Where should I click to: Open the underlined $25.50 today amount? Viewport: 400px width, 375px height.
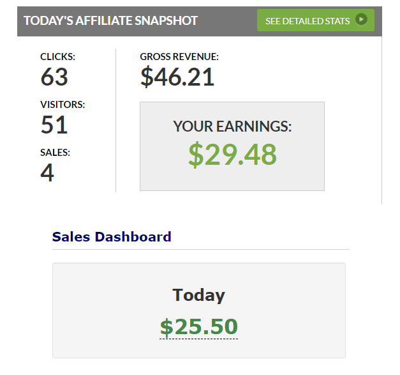click(x=199, y=327)
